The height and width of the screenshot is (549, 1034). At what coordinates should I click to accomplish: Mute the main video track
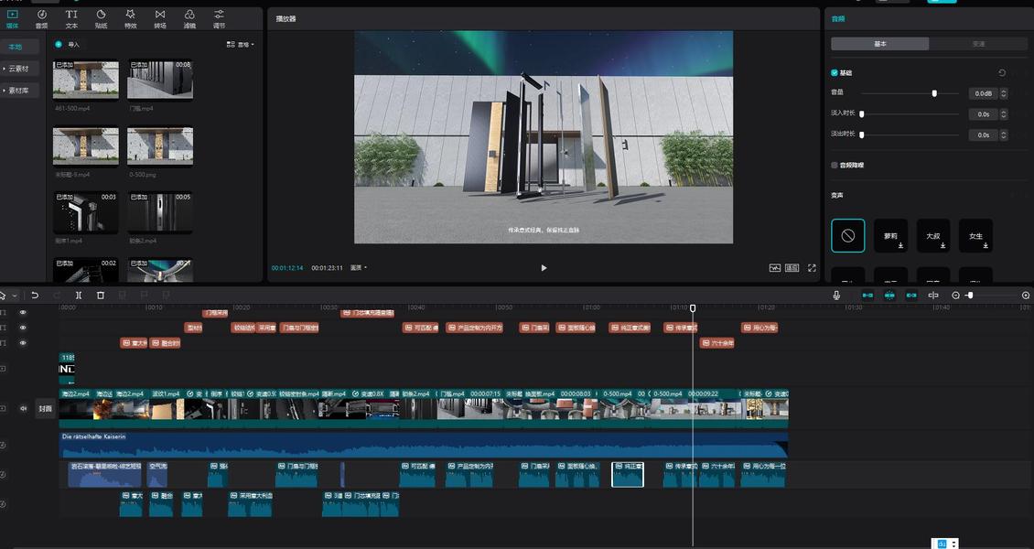coord(23,409)
